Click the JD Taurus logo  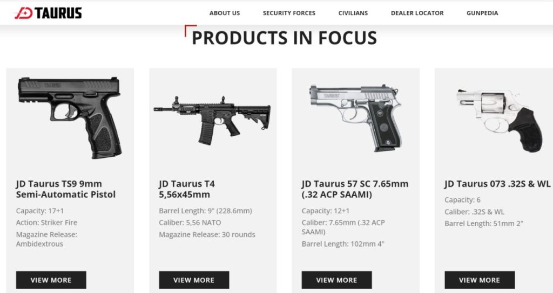pyautogui.click(x=48, y=13)
